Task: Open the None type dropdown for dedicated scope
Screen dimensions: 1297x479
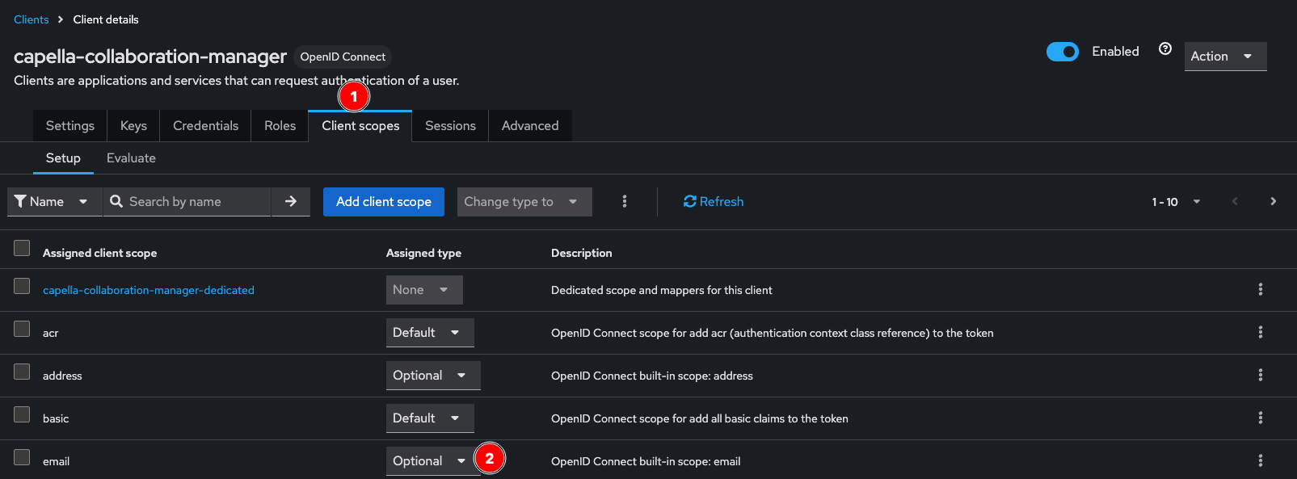Action: tap(424, 290)
